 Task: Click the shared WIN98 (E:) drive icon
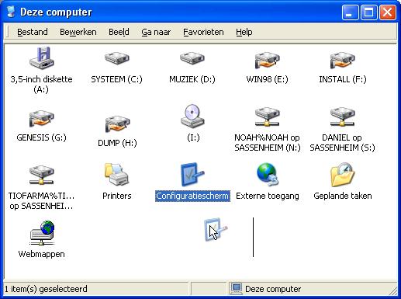(268, 60)
